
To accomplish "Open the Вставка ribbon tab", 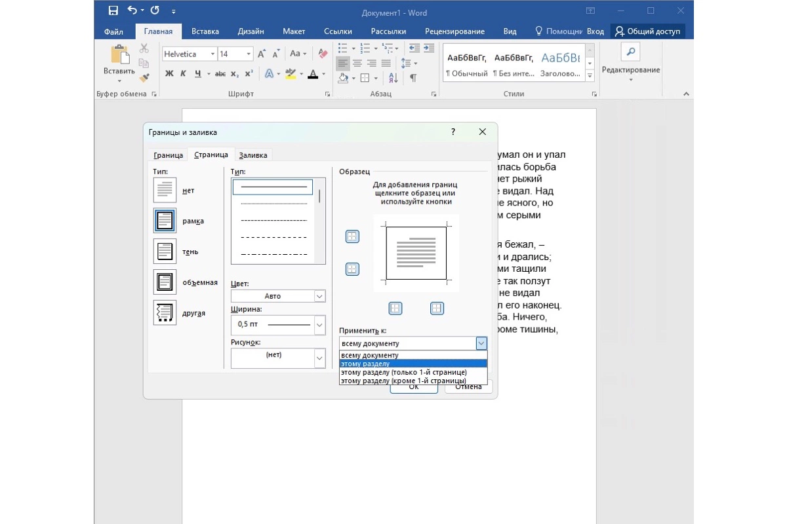I will click(x=205, y=31).
